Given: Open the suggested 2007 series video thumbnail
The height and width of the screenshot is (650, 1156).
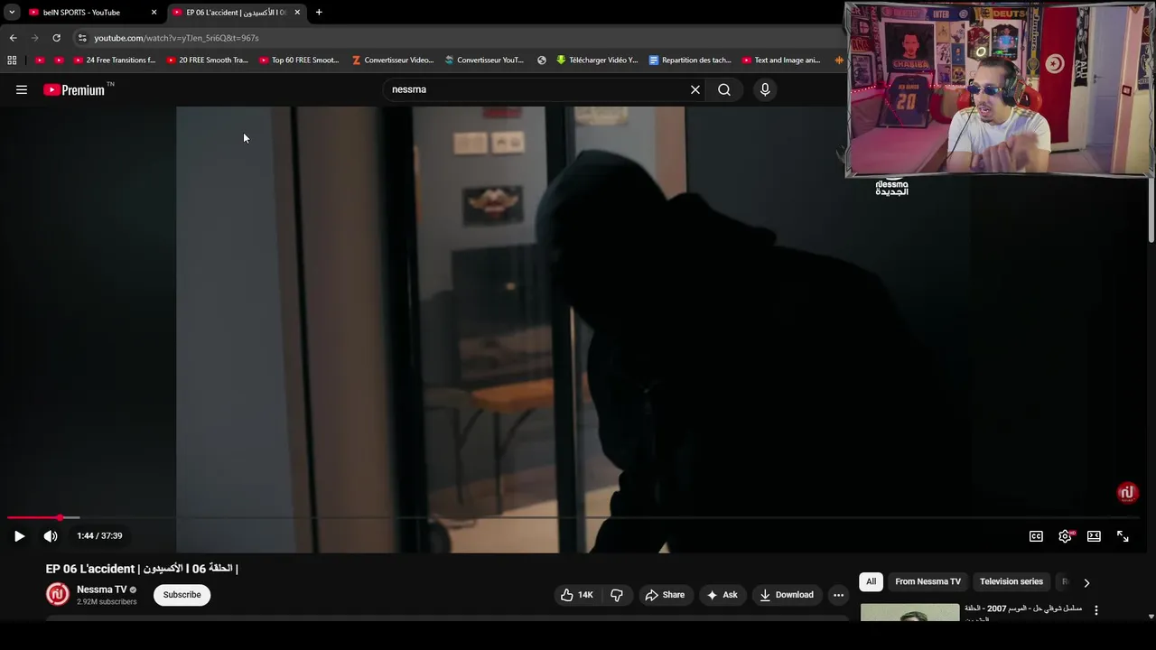Looking at the screenshot, I should [x=909, y=613].
